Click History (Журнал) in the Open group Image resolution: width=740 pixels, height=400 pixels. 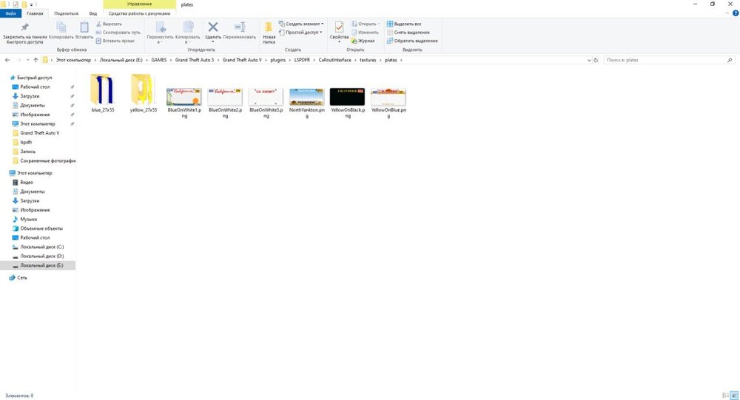363,41
